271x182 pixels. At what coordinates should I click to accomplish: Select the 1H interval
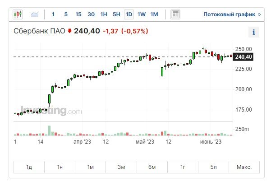click(x=104, y=14)
